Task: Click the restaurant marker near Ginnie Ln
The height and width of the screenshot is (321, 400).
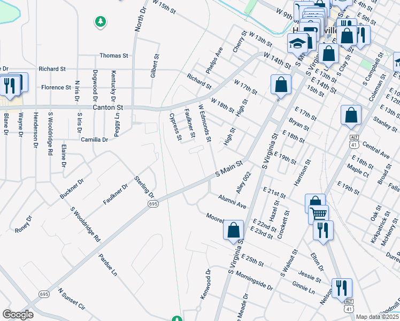Action: click(342, 289)
